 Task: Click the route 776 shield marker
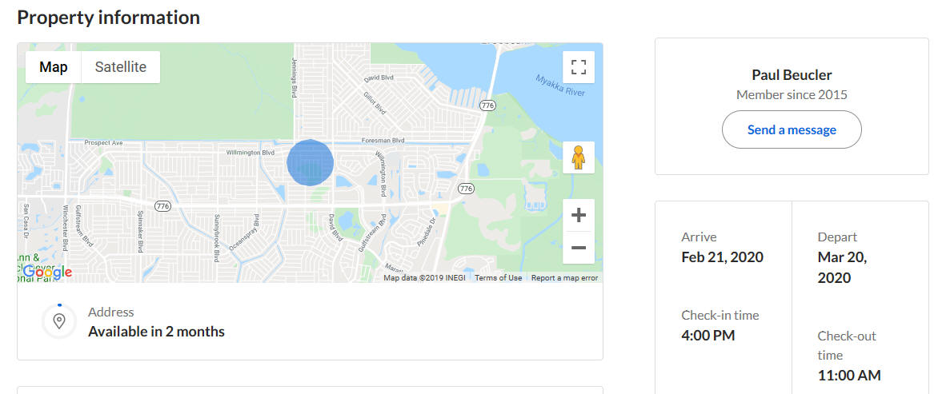(486, 105)
